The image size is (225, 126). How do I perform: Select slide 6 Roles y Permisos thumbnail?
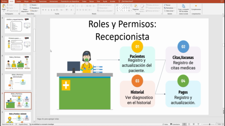pos(18,63)
